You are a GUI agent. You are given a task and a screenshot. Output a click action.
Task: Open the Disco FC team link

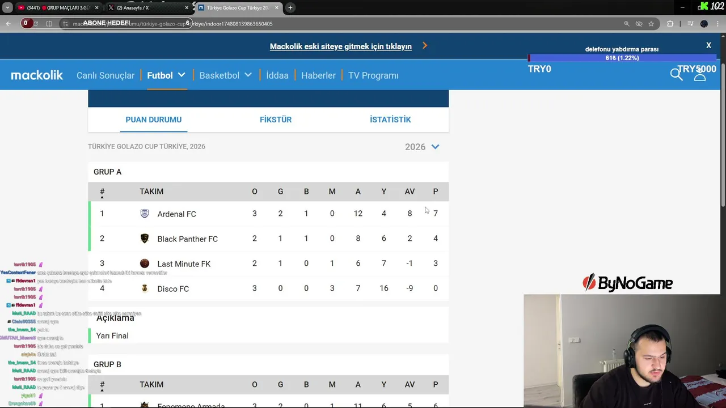click(173, 289)
